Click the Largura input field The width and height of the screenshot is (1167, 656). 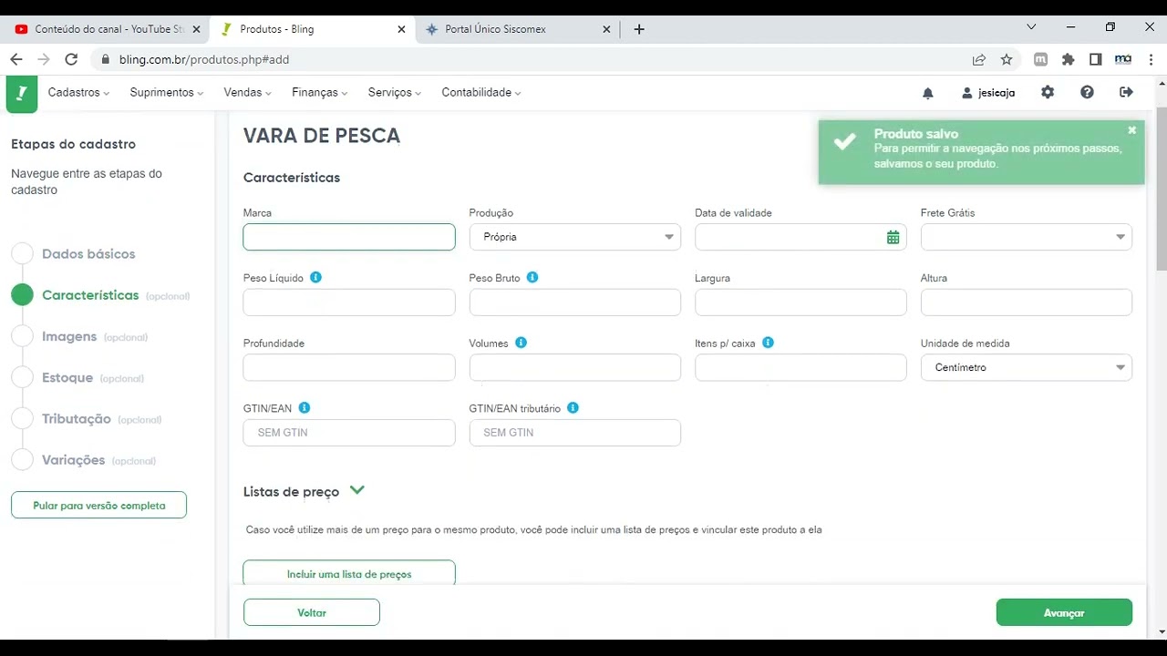(x=800, y=302)
